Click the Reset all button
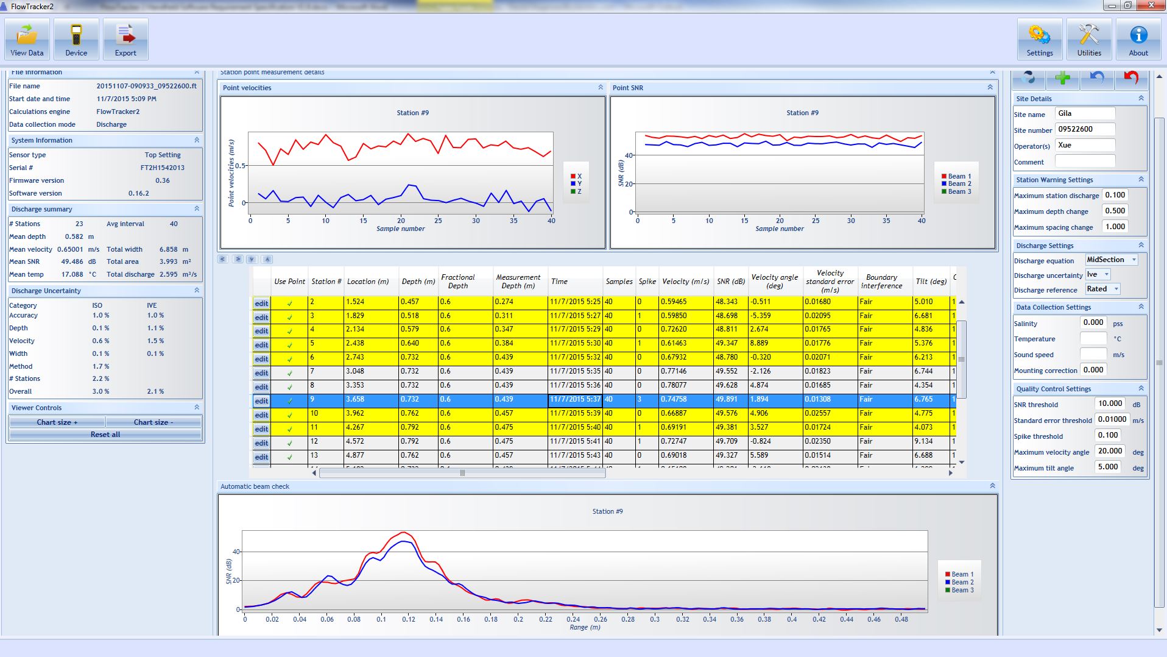 (x=105, y=435)
